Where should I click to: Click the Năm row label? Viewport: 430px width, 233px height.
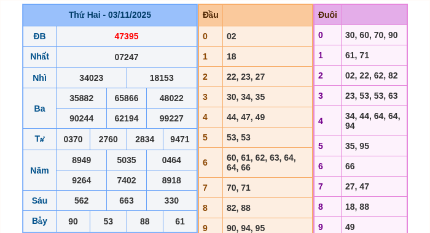pyautogui.click(x=39, y=170)
